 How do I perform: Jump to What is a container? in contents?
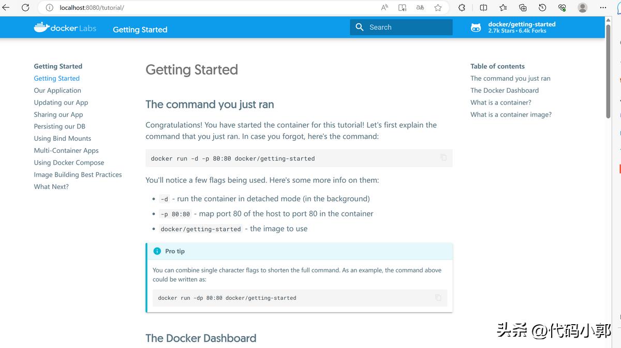coord(500,102)
